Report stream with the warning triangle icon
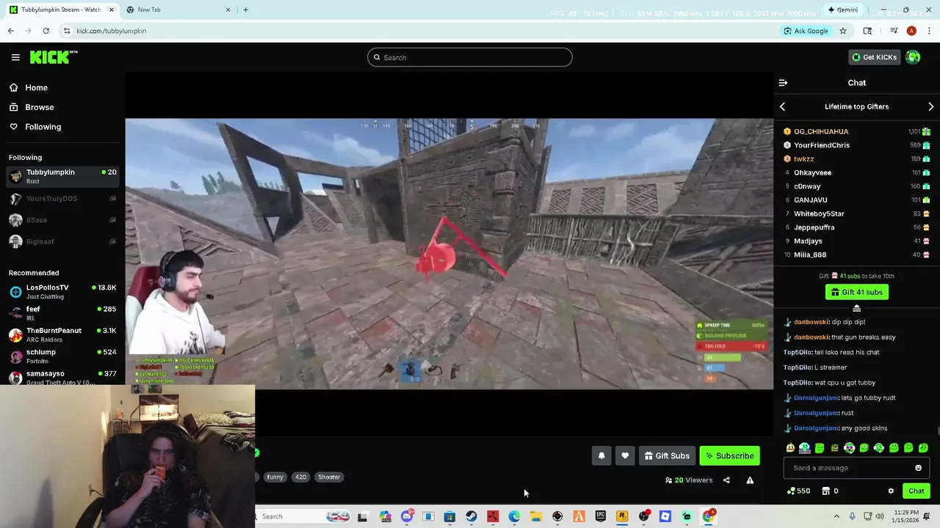Screen dimensions: 940x528 pyautogui.click(x=750, y=480)
